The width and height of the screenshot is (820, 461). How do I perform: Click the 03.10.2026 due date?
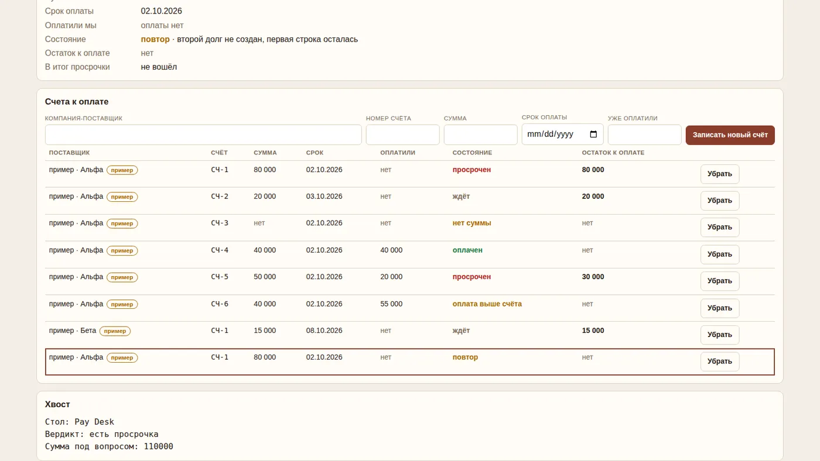pyautogui.click(x=324, y=196)
